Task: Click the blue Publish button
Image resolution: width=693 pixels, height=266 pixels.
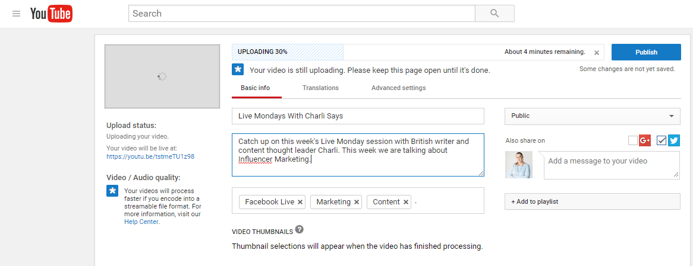Action: [x=646, y=52]
